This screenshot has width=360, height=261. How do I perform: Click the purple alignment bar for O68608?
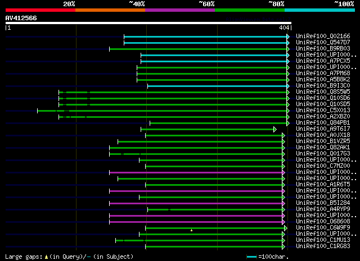196,222
